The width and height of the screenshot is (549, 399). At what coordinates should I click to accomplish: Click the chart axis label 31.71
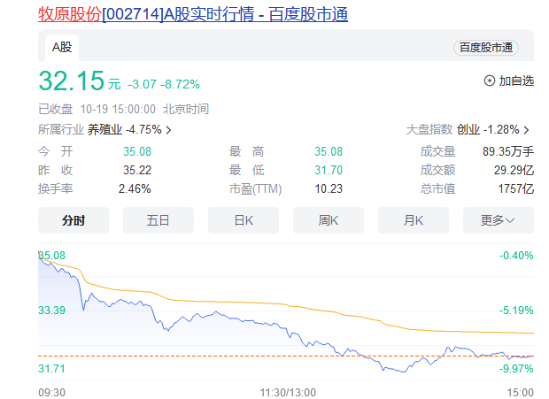coord(52,369)
